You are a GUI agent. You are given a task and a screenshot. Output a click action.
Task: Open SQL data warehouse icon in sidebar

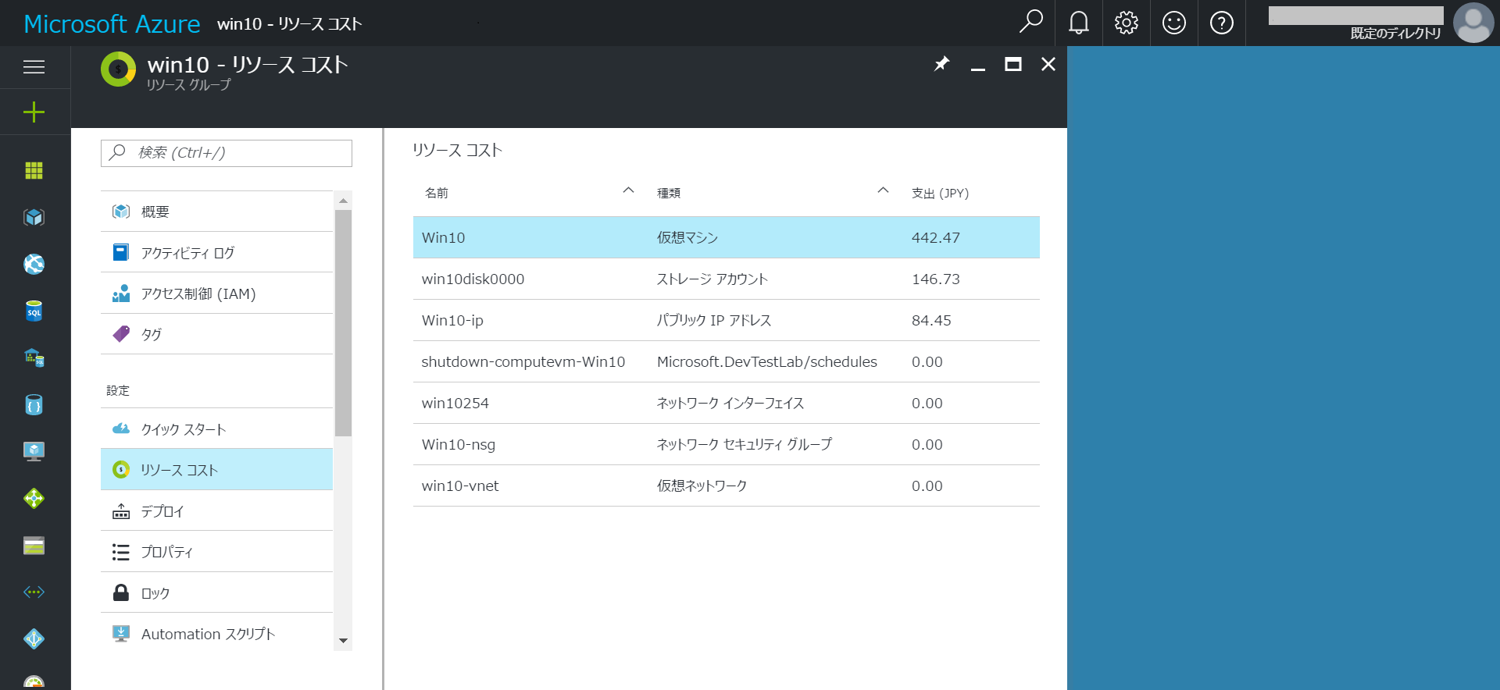[34, 357]
